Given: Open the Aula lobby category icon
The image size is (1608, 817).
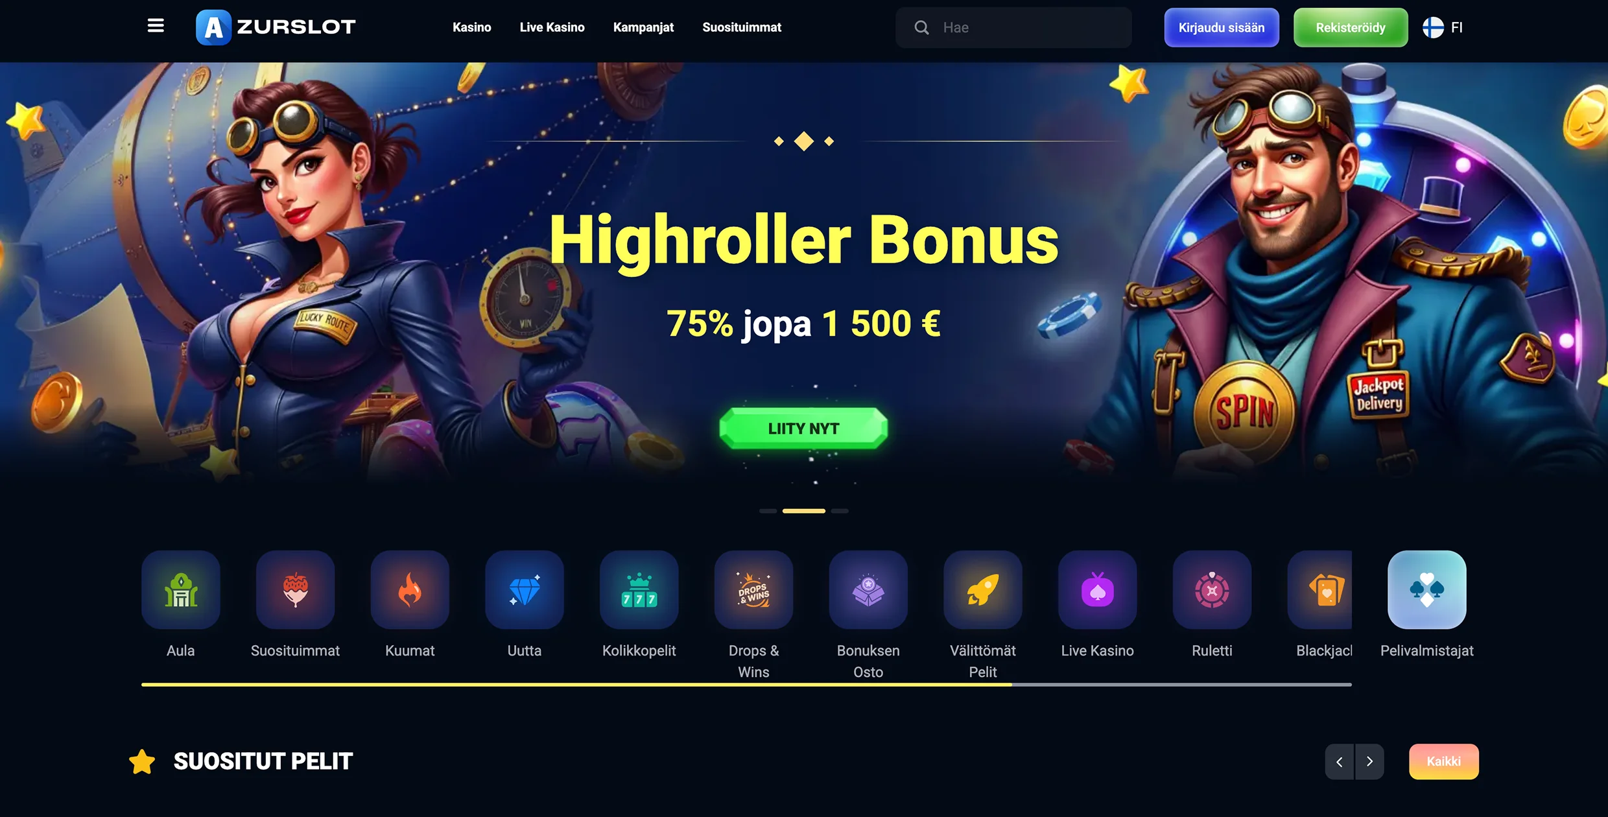Looking at the screenshot, I should [x=181, y=589].
